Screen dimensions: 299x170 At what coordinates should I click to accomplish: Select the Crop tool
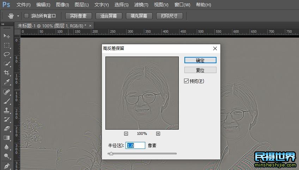[7, 73]
